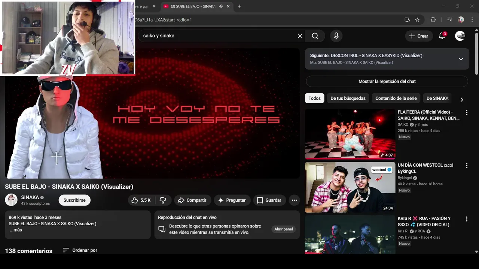Click the 138 comentarios heading
The width and height of the screenshot is (479, 269).
[29, 251]
